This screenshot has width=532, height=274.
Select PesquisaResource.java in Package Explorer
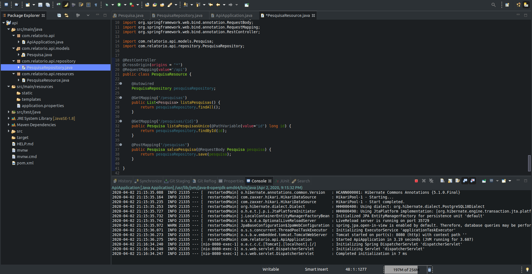coord(48,80)
